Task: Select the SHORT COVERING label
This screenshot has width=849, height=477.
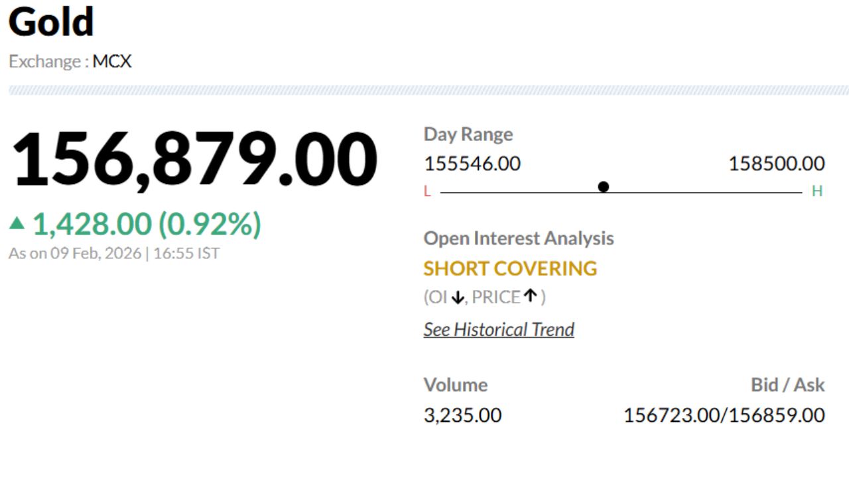Action: (510, 268)
